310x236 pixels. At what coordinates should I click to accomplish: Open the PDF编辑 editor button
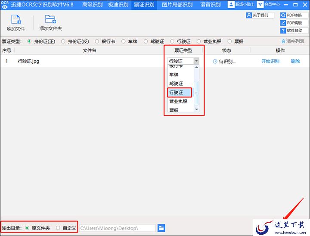point(294,23)
